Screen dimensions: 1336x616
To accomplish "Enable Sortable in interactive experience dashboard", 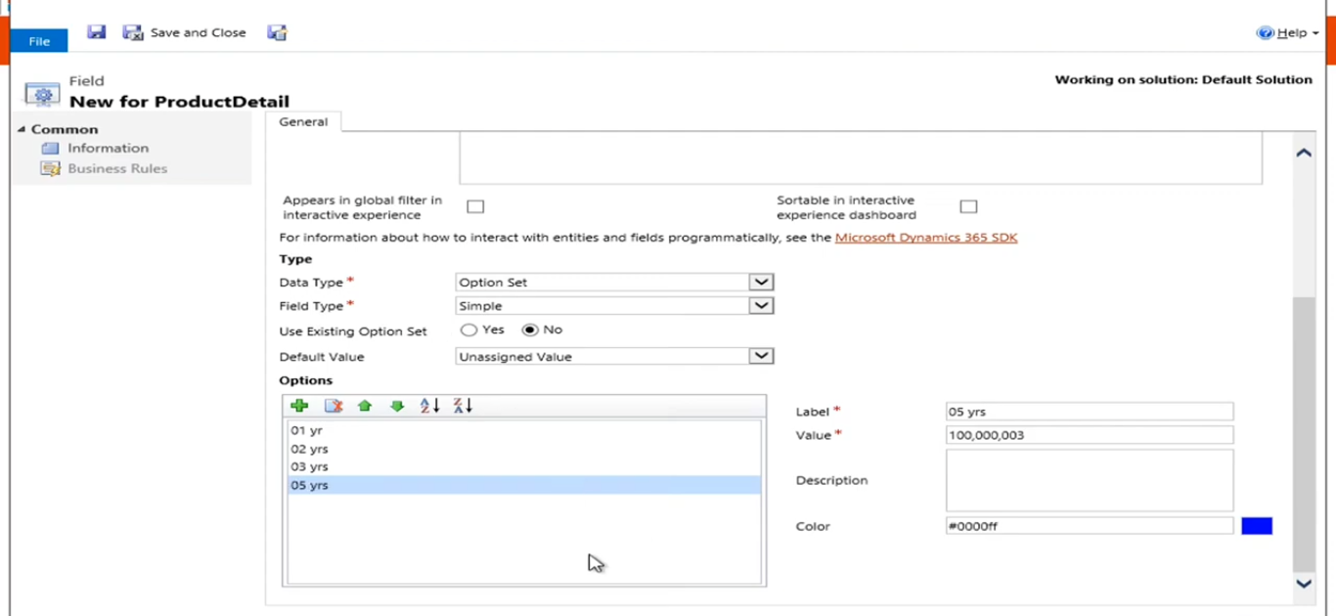I will (968, 205).
